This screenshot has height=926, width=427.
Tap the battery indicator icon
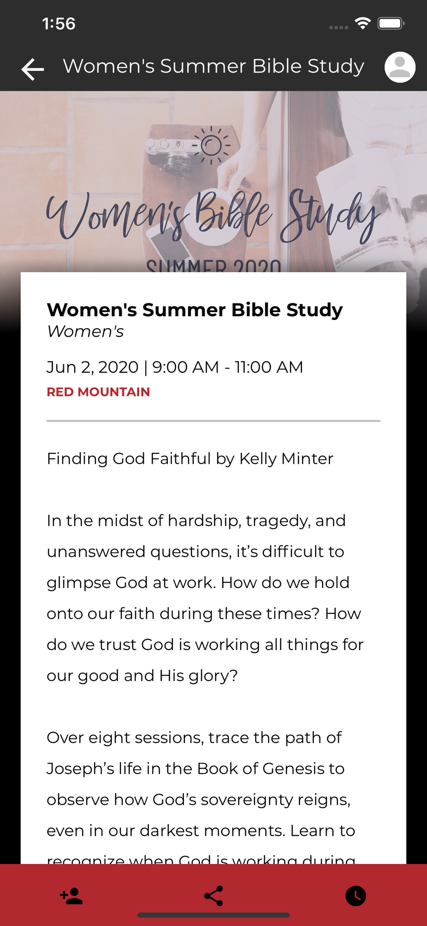[391, 23]
